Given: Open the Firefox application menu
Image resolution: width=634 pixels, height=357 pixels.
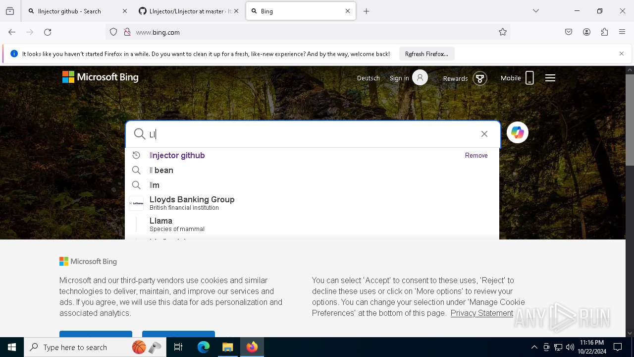Looking at the screenshot, I should pos(622,32).
